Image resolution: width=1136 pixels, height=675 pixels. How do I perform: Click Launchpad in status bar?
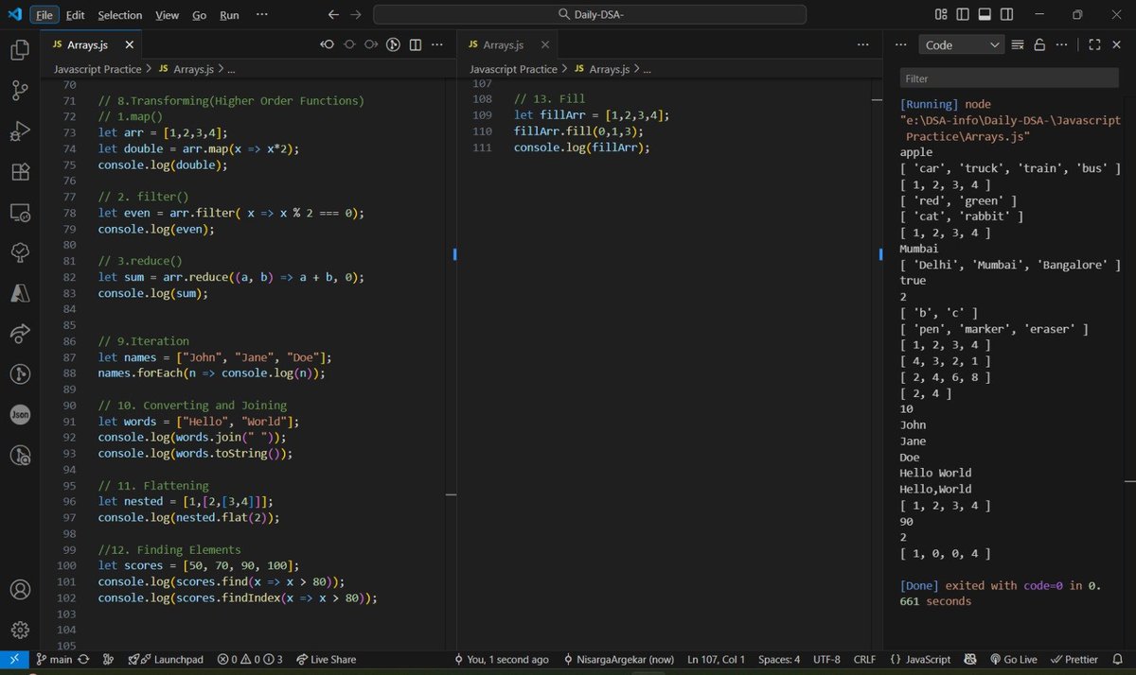[x=166, y=659]
